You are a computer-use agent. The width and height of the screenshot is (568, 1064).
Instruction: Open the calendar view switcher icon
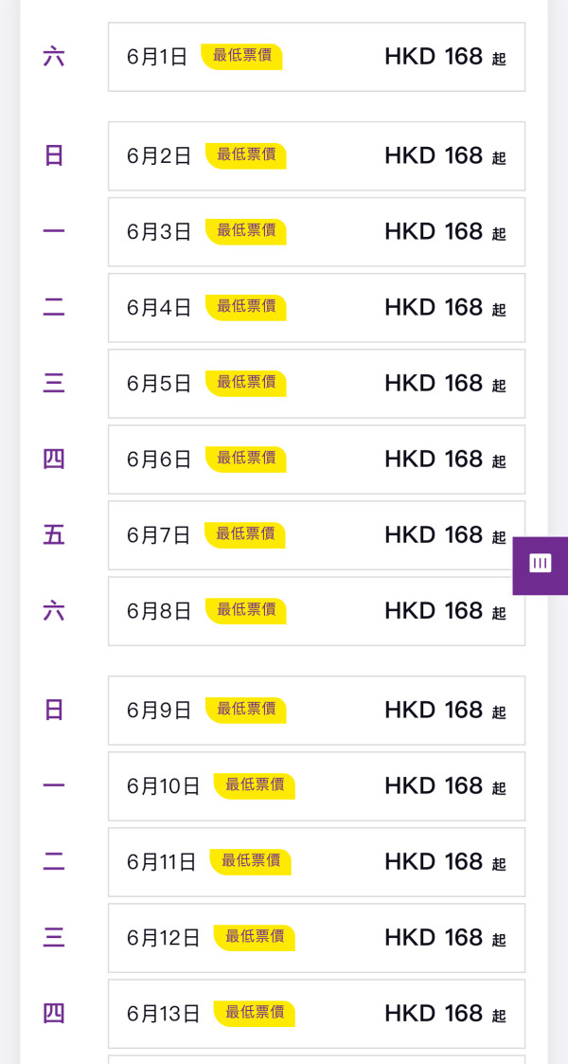click(x=540, y=564)
